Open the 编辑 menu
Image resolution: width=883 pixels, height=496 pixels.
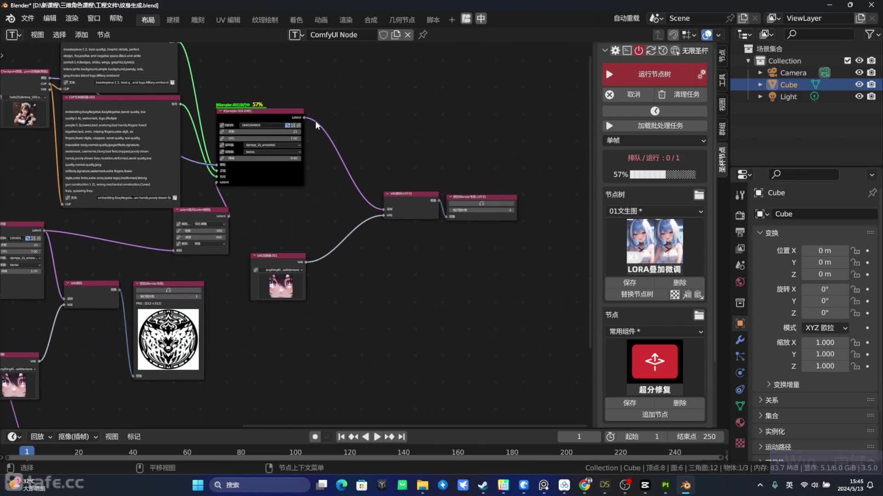tap(50, 18)
